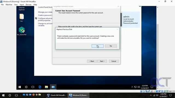Click VirtualBox hard disk status icon
Viewport: 175px width, 98px height.
click(141, 91)
